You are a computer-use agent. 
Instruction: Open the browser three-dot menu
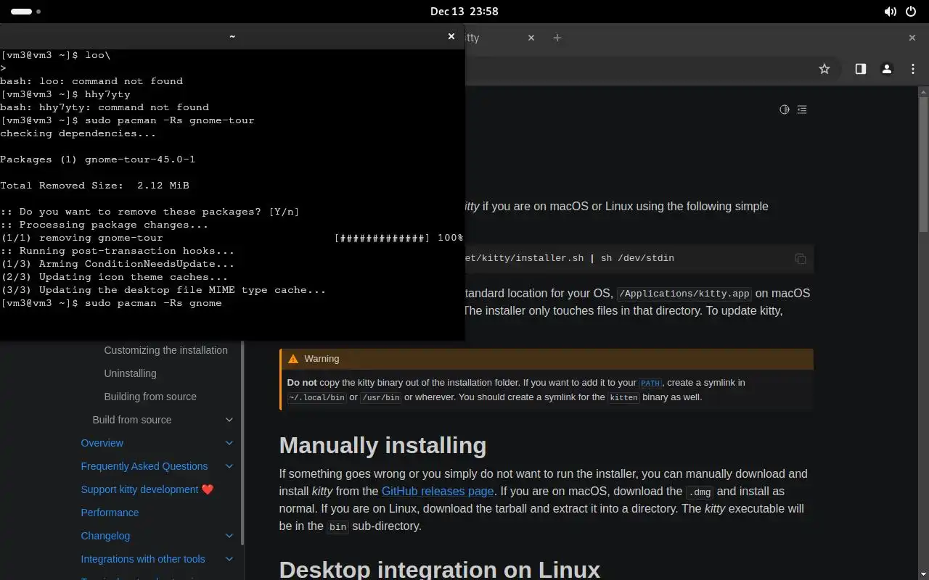[x=913, y=69]
